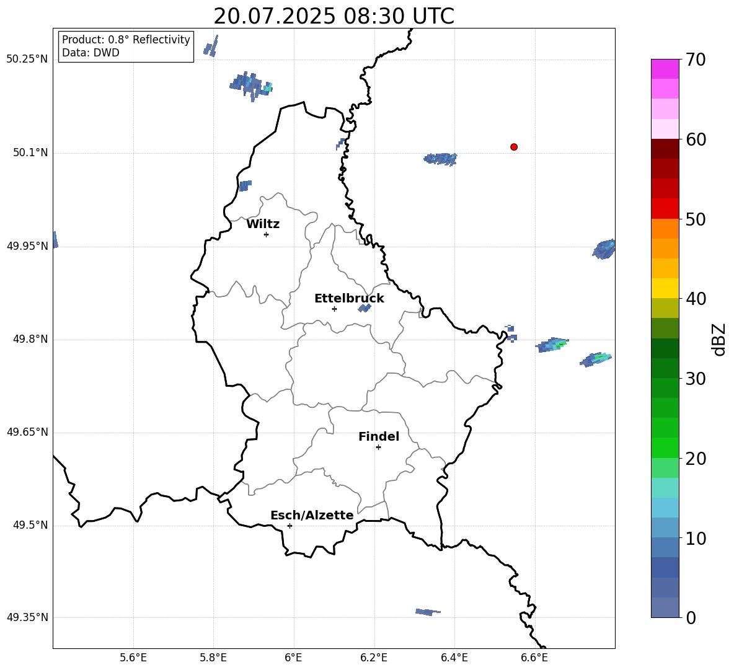This screenshot has width=734, height=670.
Task: Click the title '20.07.2025 08:30 UTC'
Action: pyautogui.click(x=334, y=16)
